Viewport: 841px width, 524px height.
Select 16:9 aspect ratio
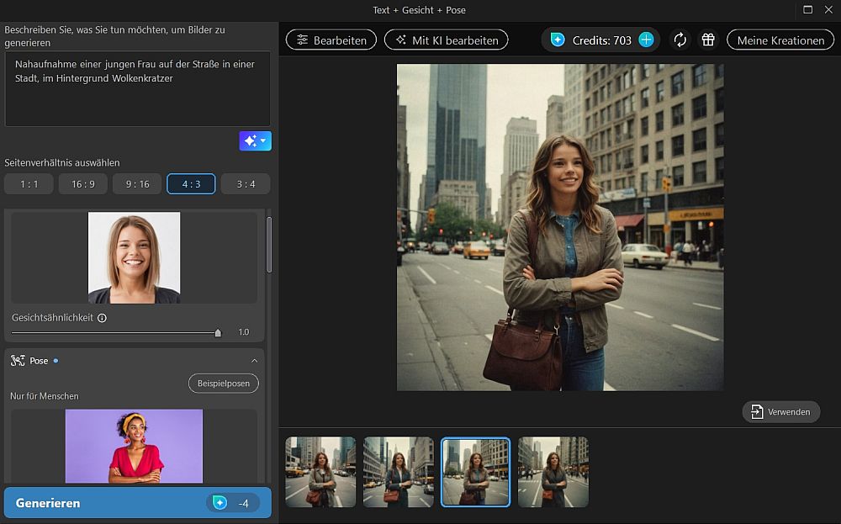[x=83, y=184]
